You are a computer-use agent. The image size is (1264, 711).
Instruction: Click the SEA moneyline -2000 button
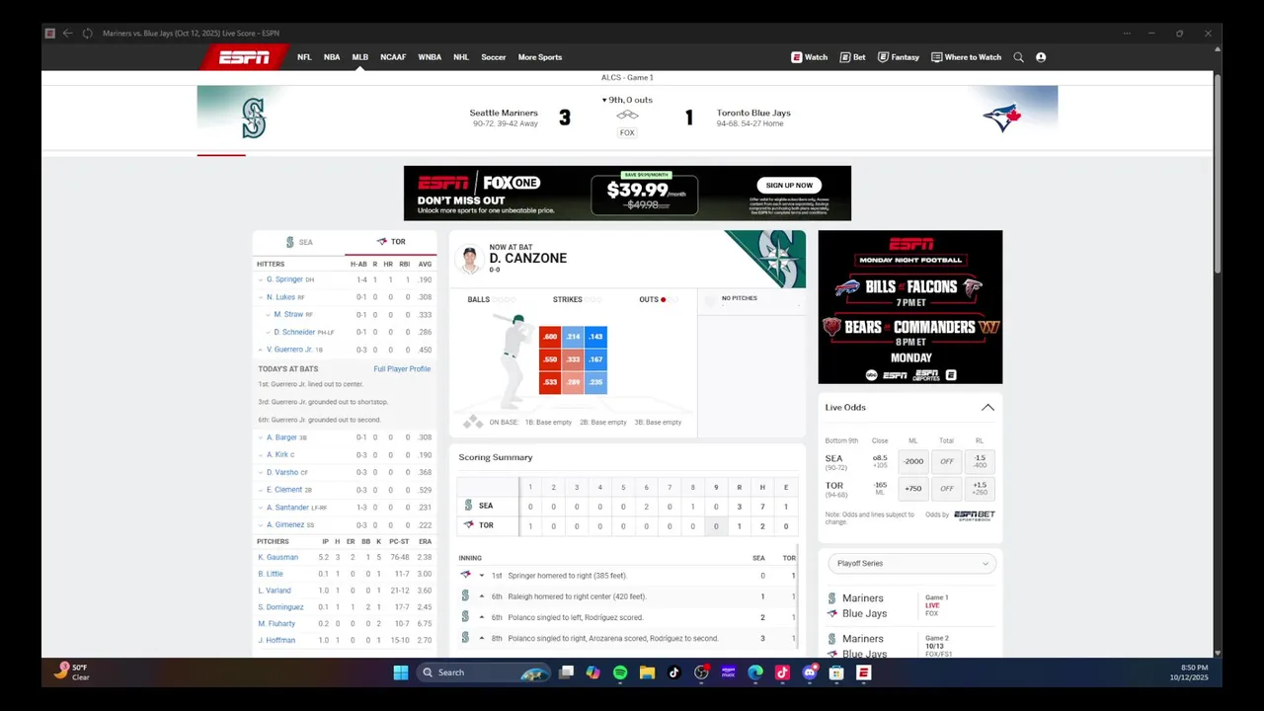click(913, 461)
